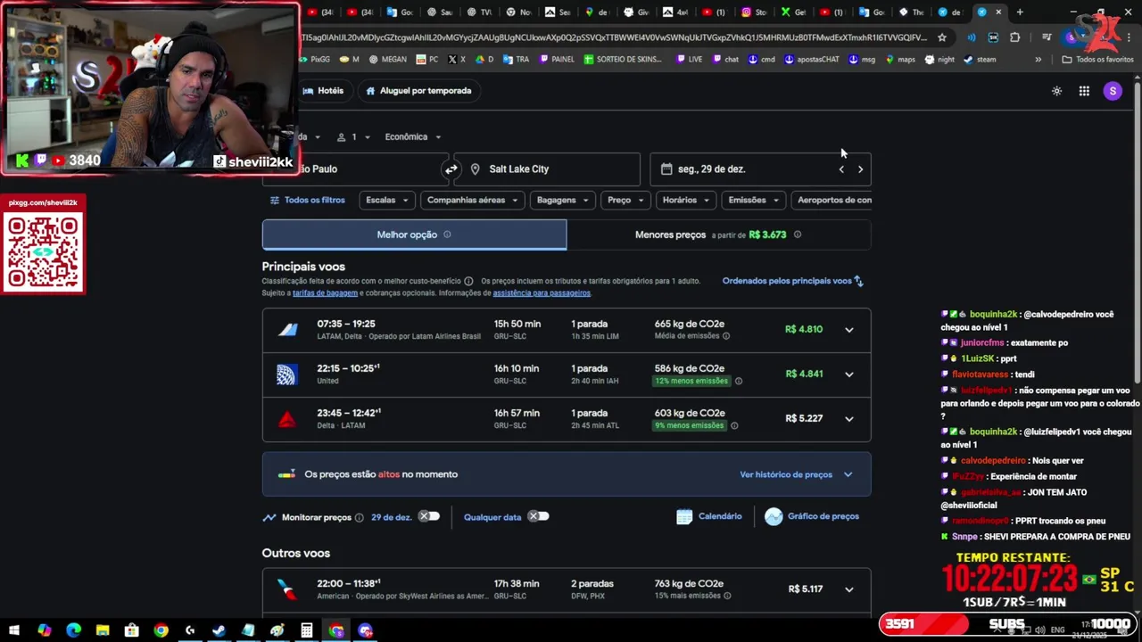The height and width of the screenshot is (642, 1142).
Task: Open Calculator from taskbar
Action: [x=306, y=630]
